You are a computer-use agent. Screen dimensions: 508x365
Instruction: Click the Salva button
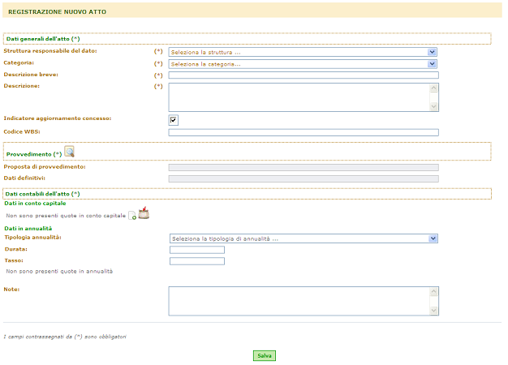(x=265, y=355)
